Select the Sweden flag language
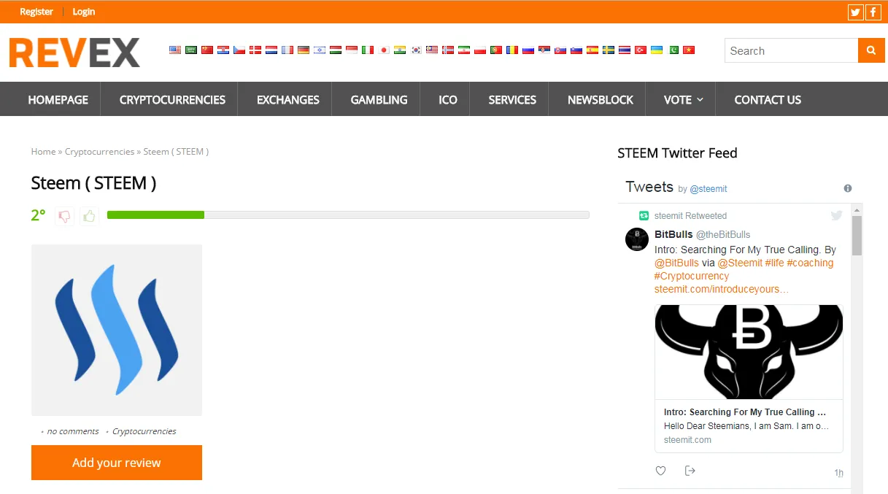This screenshot has width=888, height=494. tap(609, 50)
